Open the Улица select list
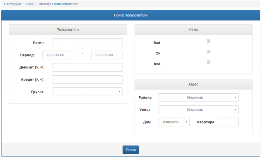 pyautogui.click(x=198, y=110)
